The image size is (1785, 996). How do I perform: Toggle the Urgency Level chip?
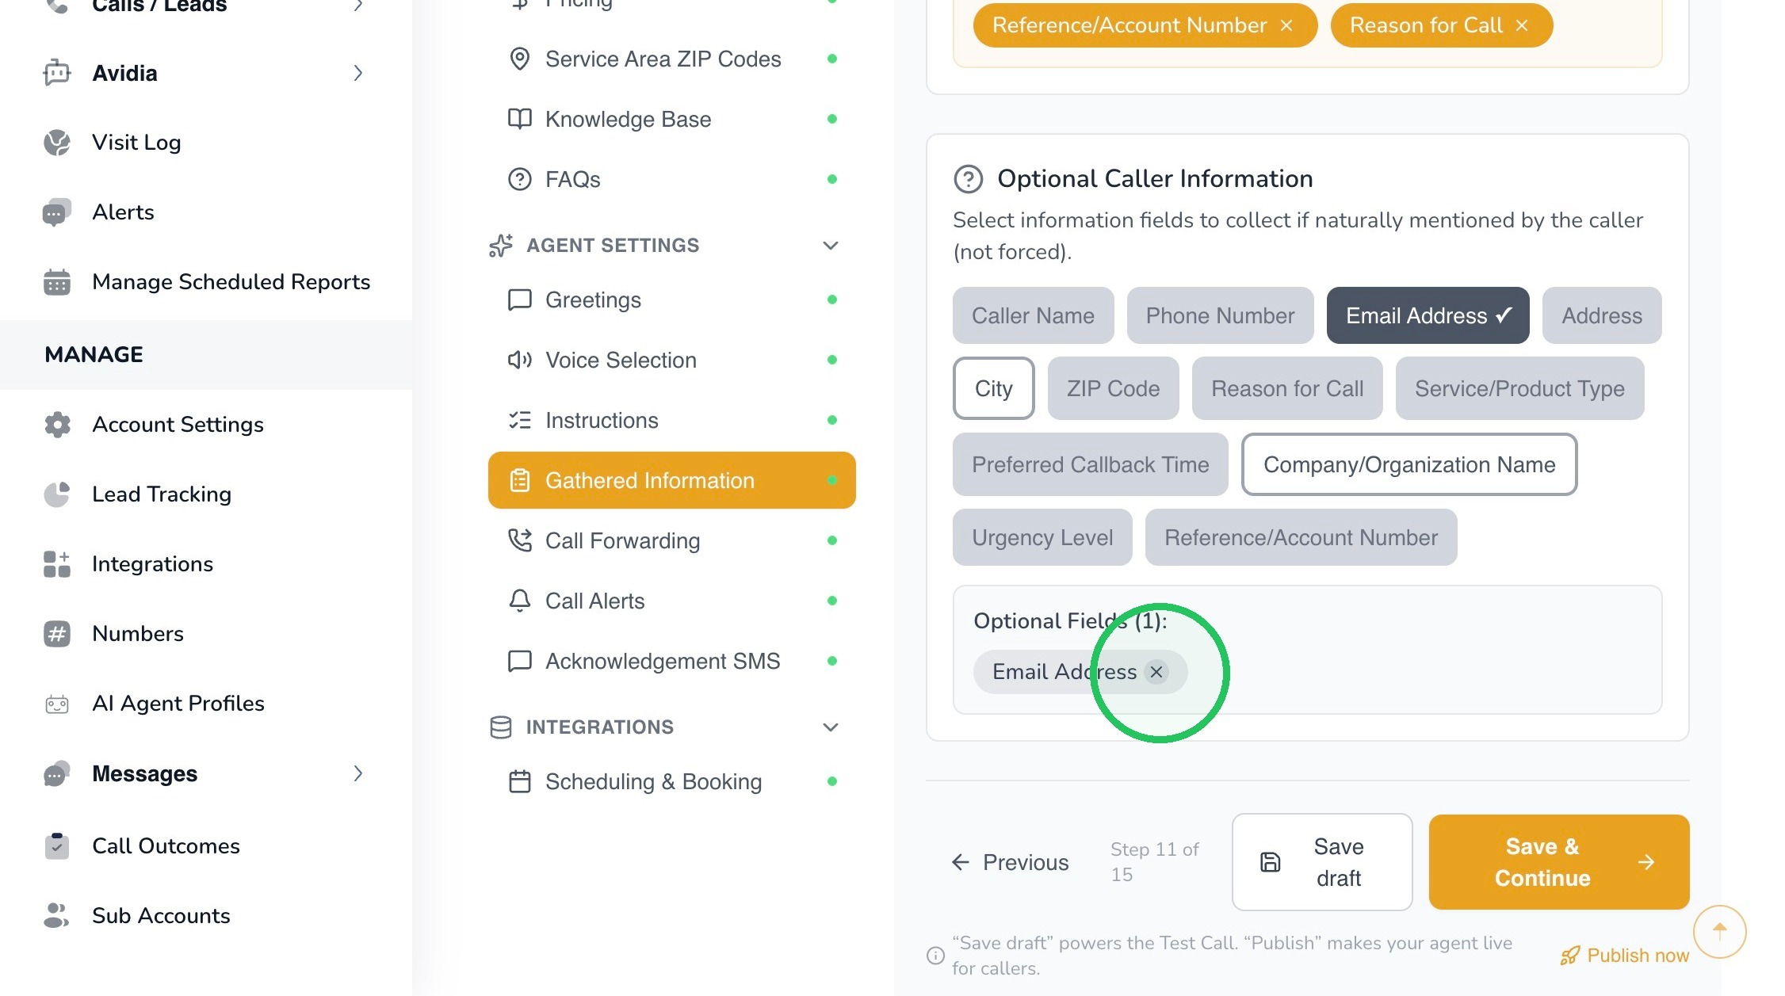(x=1042, y=537)
